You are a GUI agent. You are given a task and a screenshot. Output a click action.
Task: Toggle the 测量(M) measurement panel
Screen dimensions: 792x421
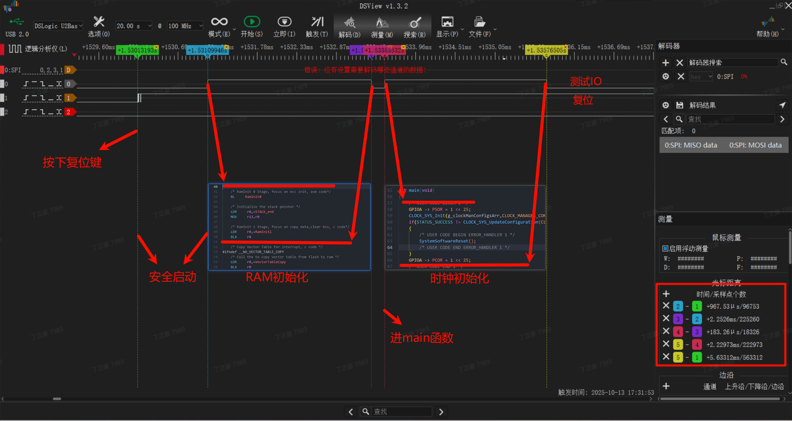[x=382, y=25]
